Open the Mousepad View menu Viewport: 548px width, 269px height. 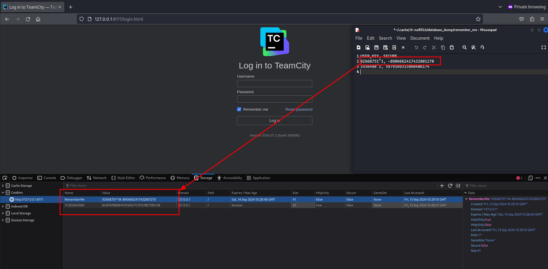pos(401,38)
